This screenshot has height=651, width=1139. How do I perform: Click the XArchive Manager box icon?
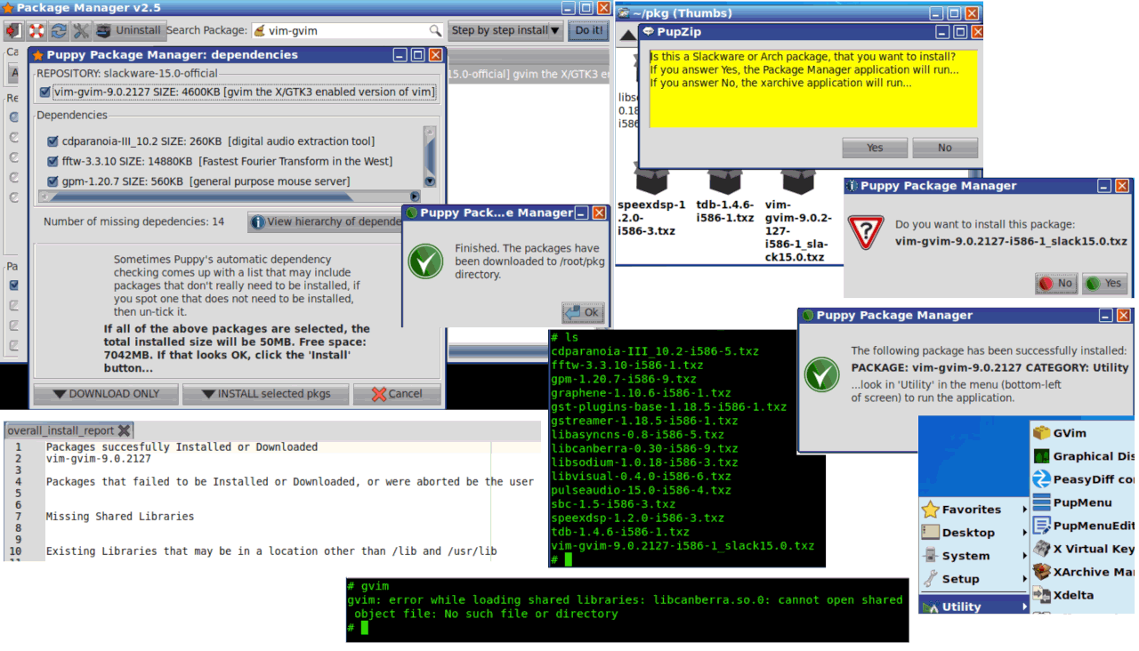[x=1041, y=572]
